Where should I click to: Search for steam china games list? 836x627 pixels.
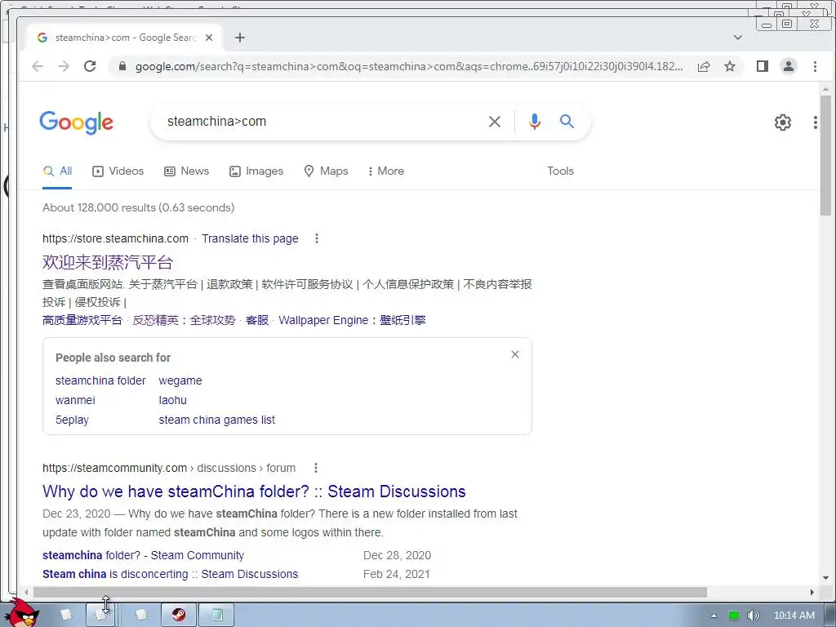click(217, 420)
